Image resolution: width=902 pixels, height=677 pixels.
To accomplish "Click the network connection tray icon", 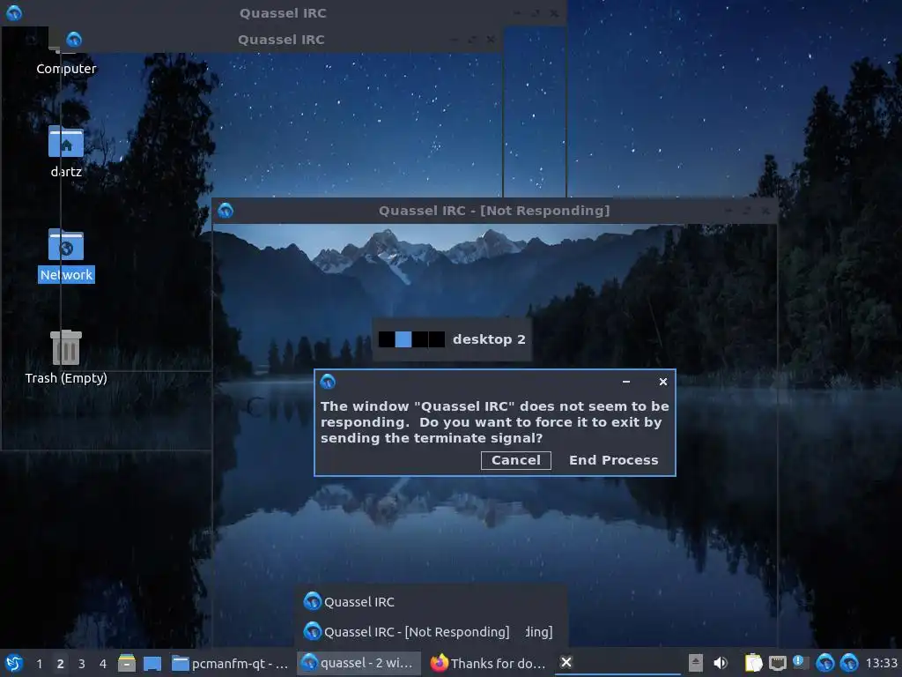I will pos(777,663).
